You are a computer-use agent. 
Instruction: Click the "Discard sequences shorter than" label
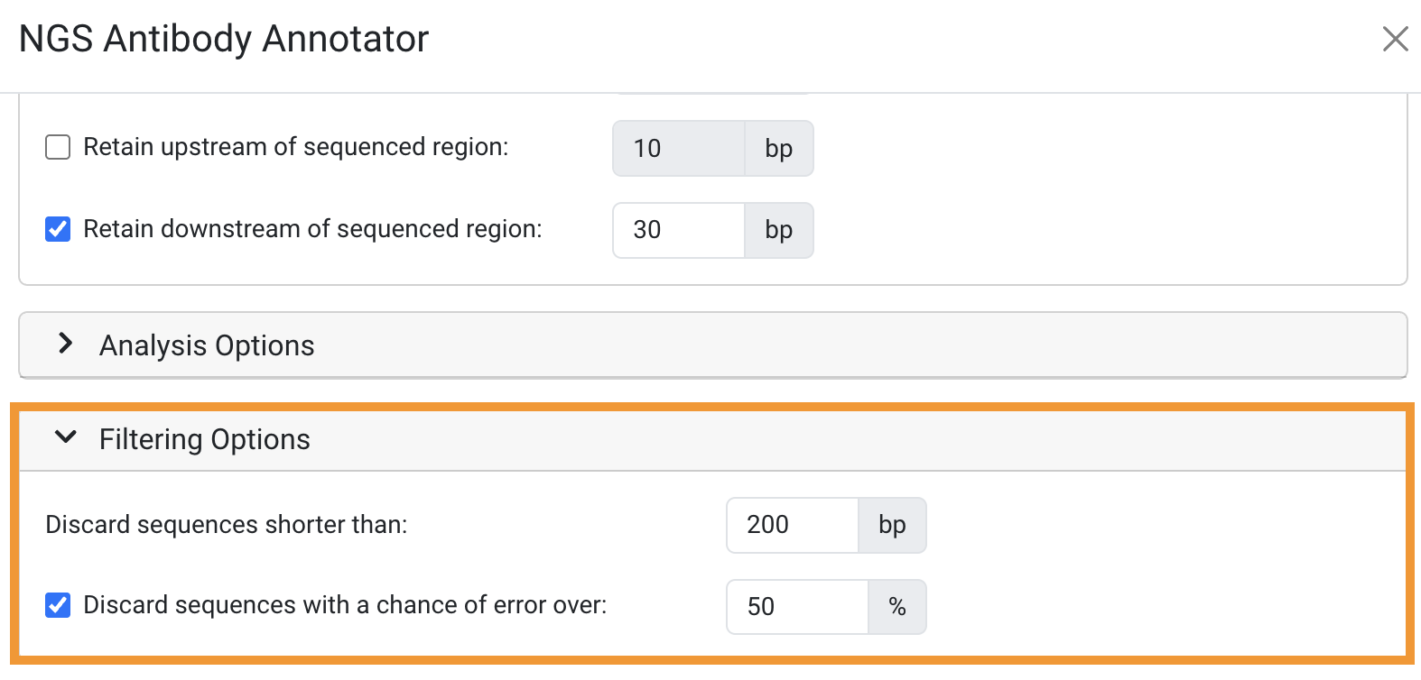[x=227, y=525]
